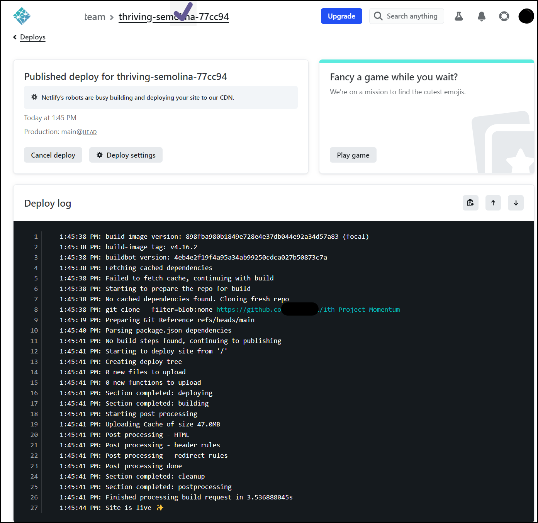
Task: Select 'Uploading Cache of size 47.0MB' line
Action: tap(140, 424)
